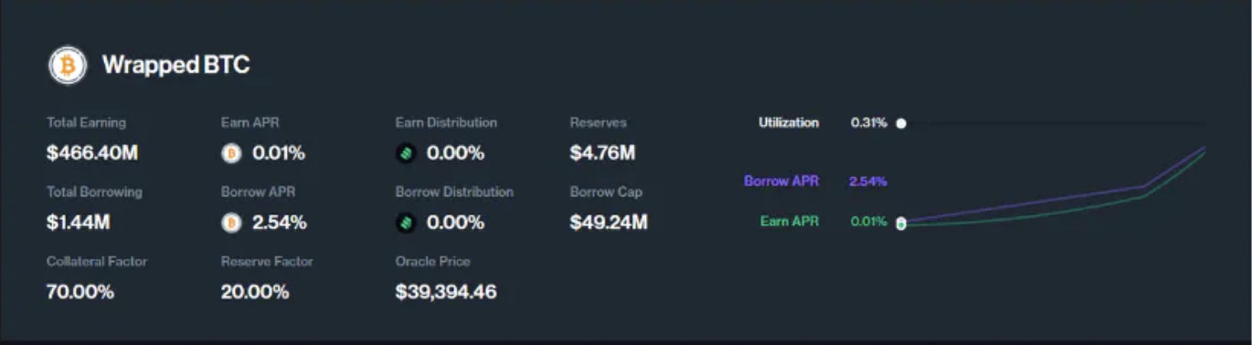Click the Wrapped BTC title
The height and width of the screenshot is (345, 1252).
(175, 65)
